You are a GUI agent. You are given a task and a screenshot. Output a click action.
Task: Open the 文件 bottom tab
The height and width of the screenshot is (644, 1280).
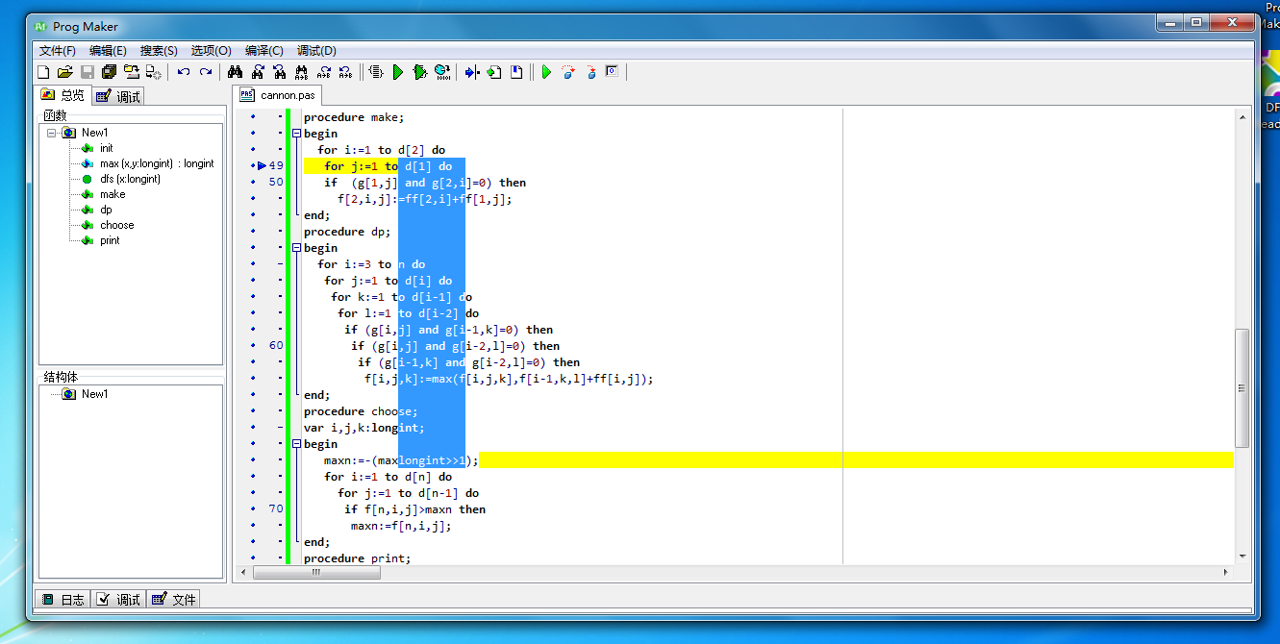click(174, 599)
